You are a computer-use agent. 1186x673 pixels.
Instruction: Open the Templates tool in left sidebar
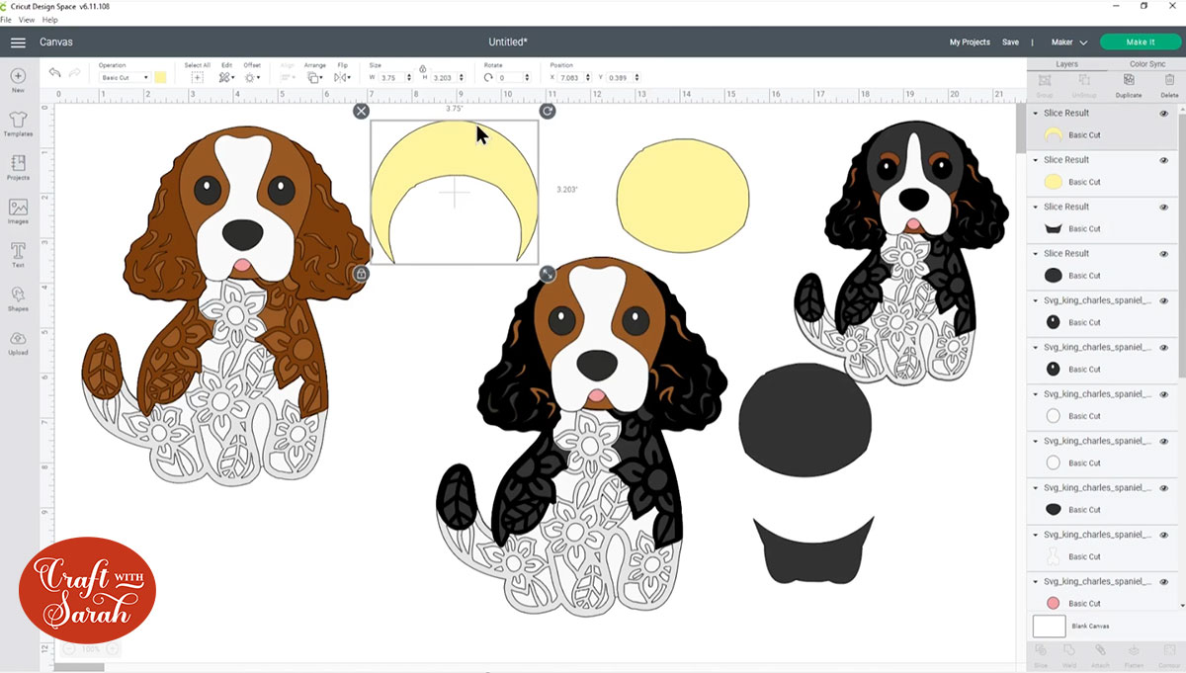18,123
